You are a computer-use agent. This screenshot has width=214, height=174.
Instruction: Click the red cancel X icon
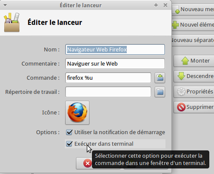click(88, 163)
